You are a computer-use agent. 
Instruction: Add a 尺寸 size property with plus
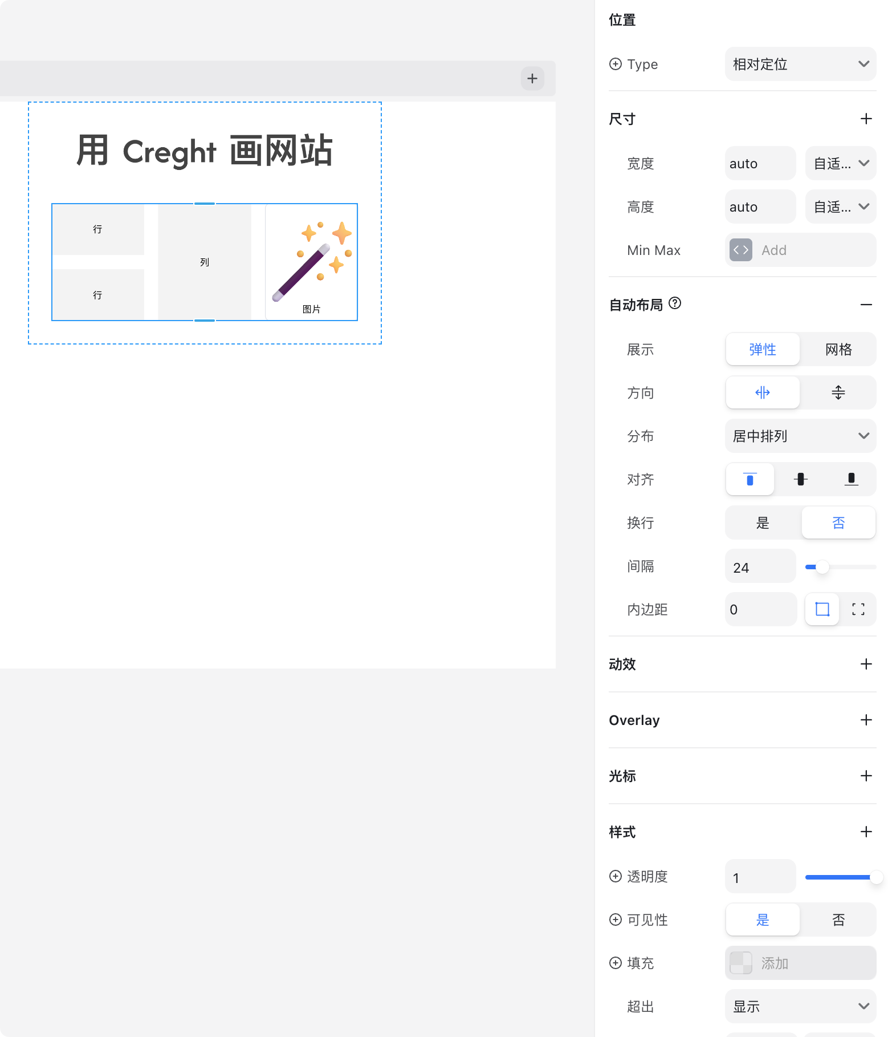(866, 119)
